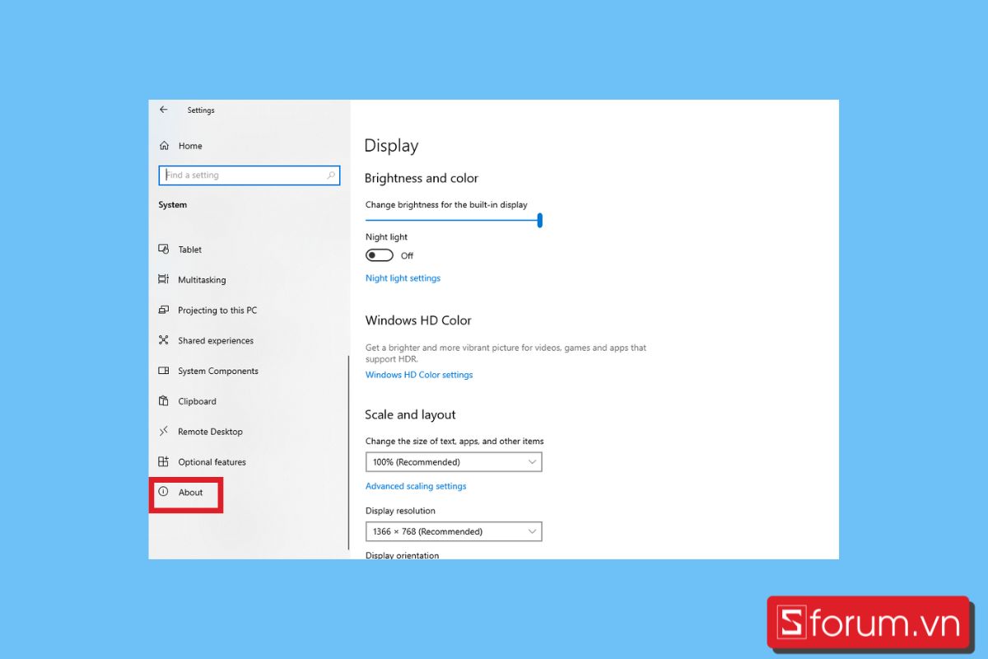Select the Optional features icon
The image size is (988, 659).
click(163, 461)
